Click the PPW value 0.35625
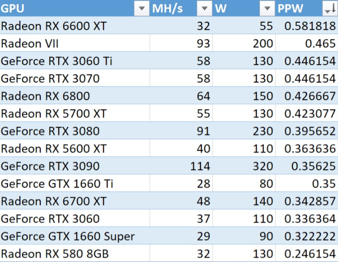 [314, 166]
